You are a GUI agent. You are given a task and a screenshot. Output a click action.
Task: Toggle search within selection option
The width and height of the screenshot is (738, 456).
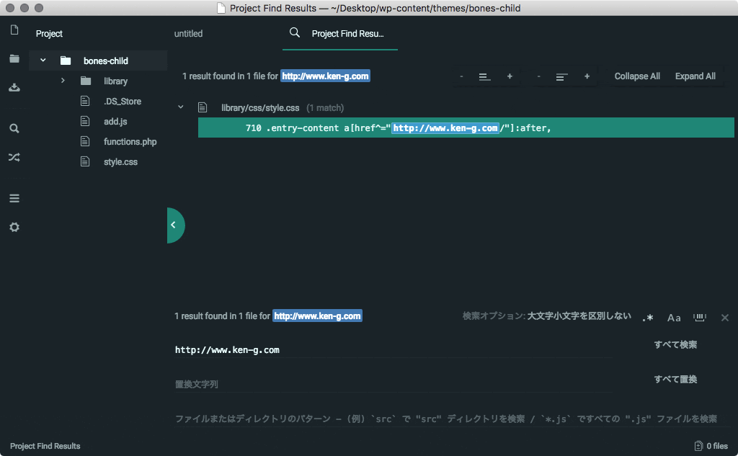[x=698, y=317]
